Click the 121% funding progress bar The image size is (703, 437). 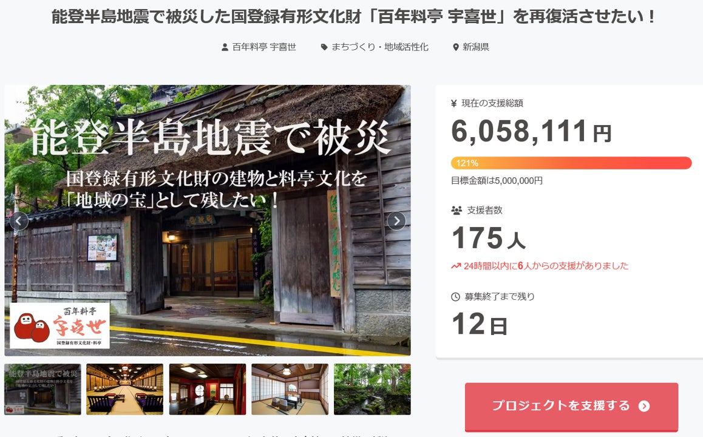coord(571,163)
